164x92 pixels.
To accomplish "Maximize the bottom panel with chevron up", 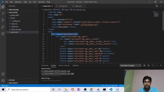I will [157, 65].
